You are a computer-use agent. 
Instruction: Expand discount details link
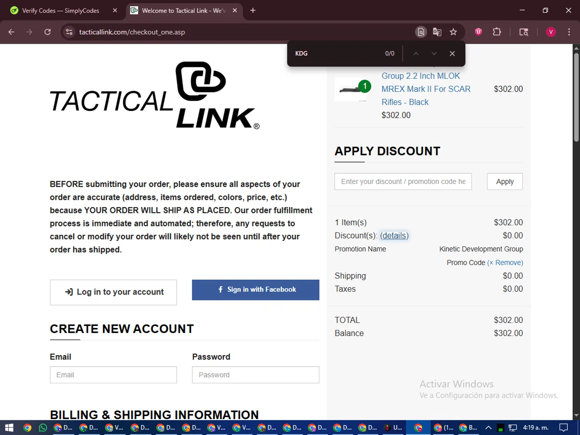(394, 235)
